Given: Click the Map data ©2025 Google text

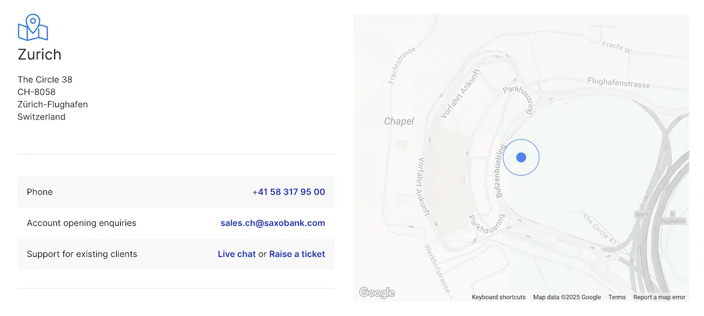Looking at the screenshot, I should [567, 297].
